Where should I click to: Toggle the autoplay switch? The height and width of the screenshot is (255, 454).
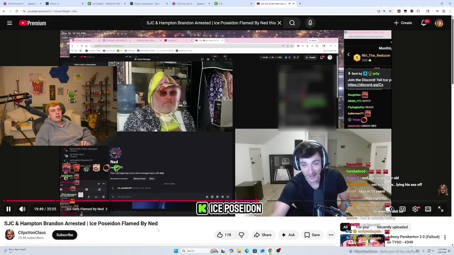tap(390, 209)
